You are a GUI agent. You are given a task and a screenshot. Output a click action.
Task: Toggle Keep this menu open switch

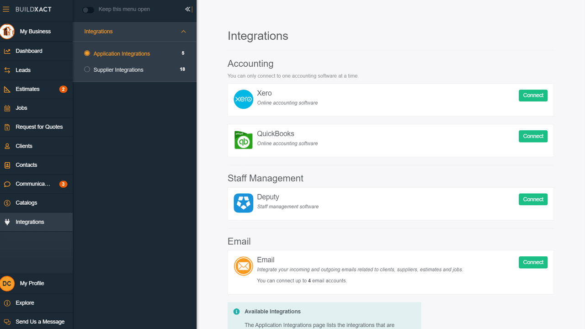point(88,10)
